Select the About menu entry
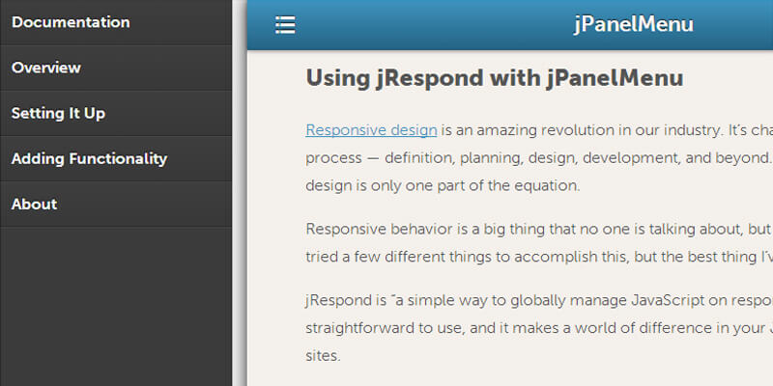The height and width of the screenshot is (386, 773). (x=34, y=204)
